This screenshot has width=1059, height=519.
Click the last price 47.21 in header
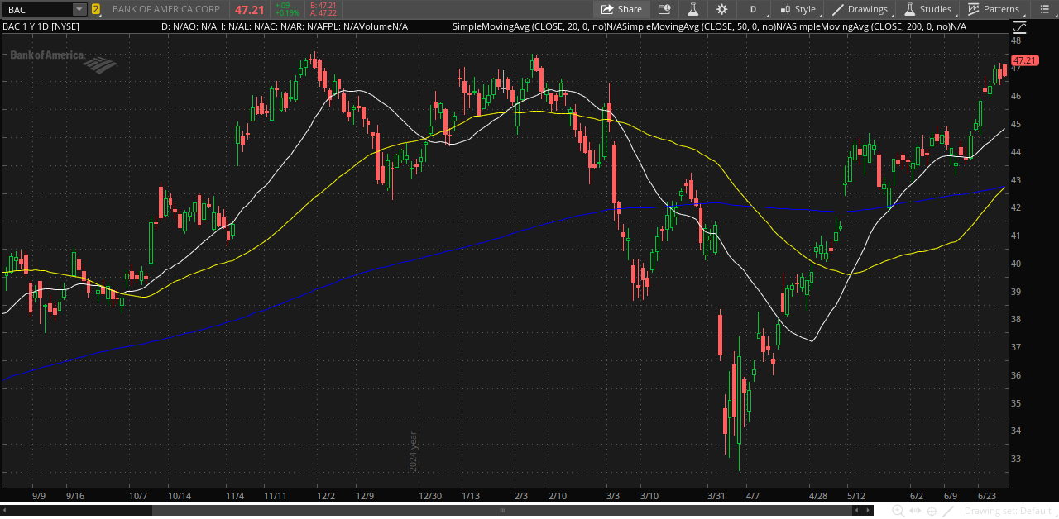249,9
